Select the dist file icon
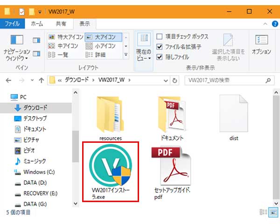The height and width of the screenshot is (224, 280). [234, 113]
